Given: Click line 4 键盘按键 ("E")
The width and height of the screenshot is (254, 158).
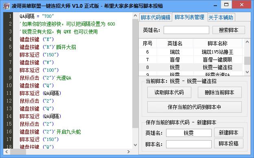Looking at the screenshot, I should (37, 39).
